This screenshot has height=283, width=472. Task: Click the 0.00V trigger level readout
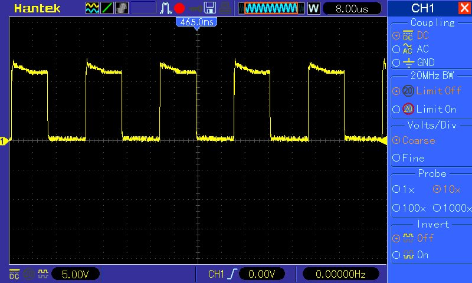click(x=262, y=274)
